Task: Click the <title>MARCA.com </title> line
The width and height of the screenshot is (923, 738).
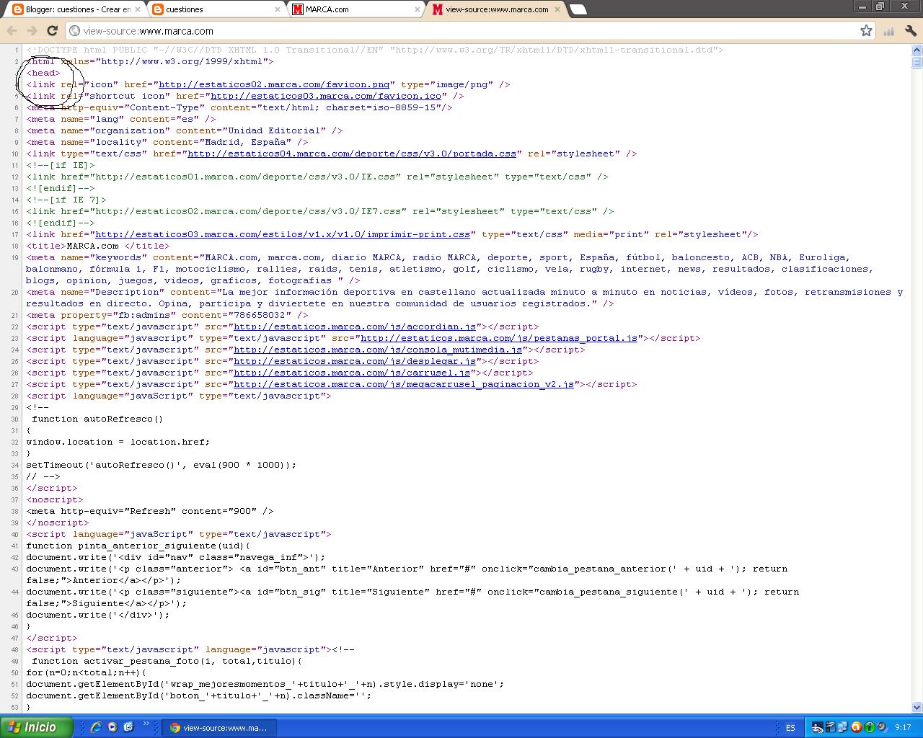Action: pyautogui.click(x=98, y=246)
